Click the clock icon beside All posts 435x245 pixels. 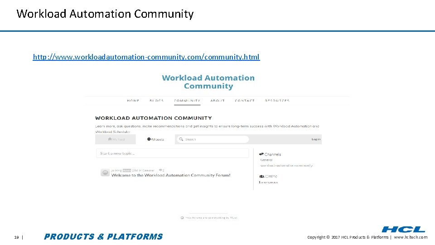[149, 139]
